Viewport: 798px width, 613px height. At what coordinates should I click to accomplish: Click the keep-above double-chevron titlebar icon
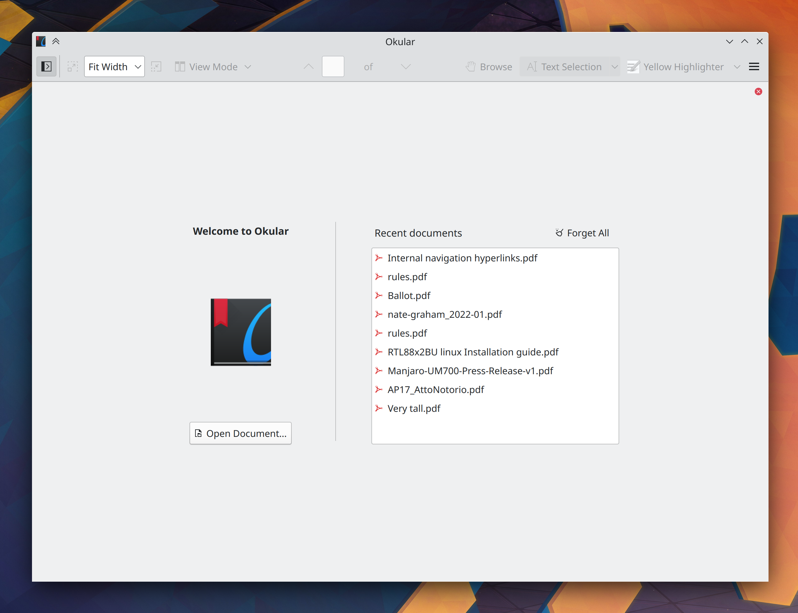(56, 41)
